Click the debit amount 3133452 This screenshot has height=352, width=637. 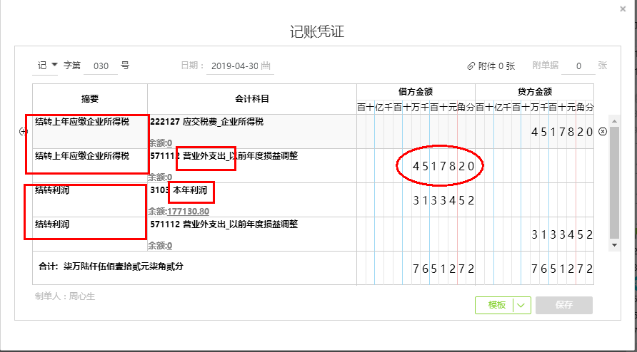point(443,200)
